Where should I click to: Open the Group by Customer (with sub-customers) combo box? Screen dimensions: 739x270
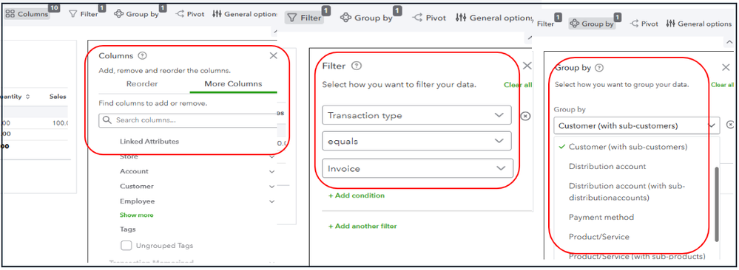[637, 125]
